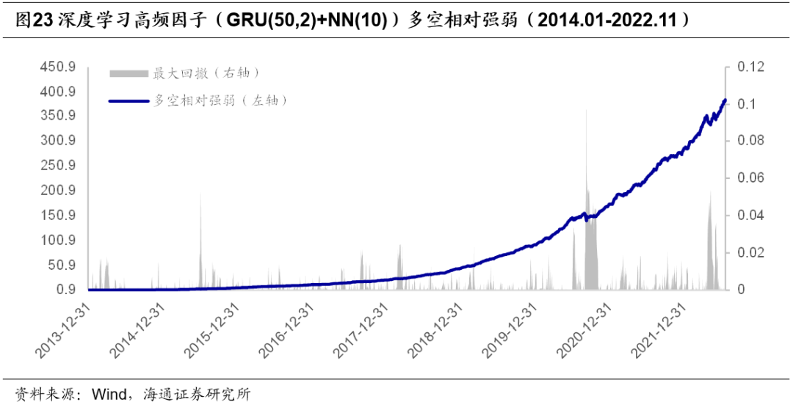Click the gray drawdown spike in mid-2015

tap(200, 241)
